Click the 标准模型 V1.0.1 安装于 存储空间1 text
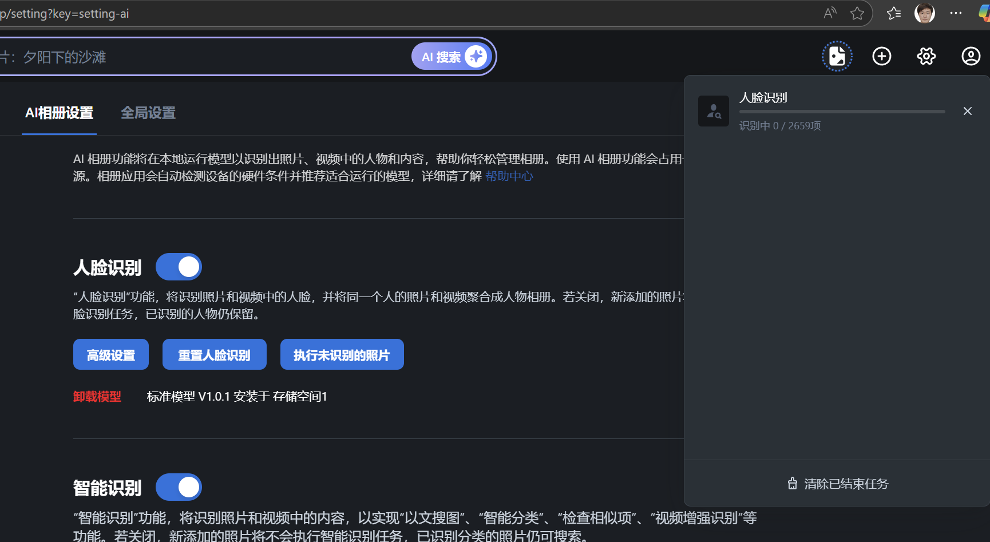Image resolution: width=990 pixels, height=542 pixels. pyautogui.click(x=237, y=397)
